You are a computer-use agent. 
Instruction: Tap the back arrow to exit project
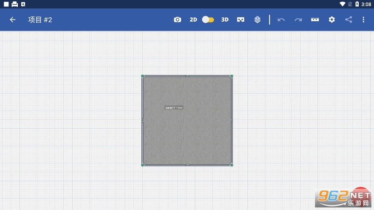click(13, 19)
